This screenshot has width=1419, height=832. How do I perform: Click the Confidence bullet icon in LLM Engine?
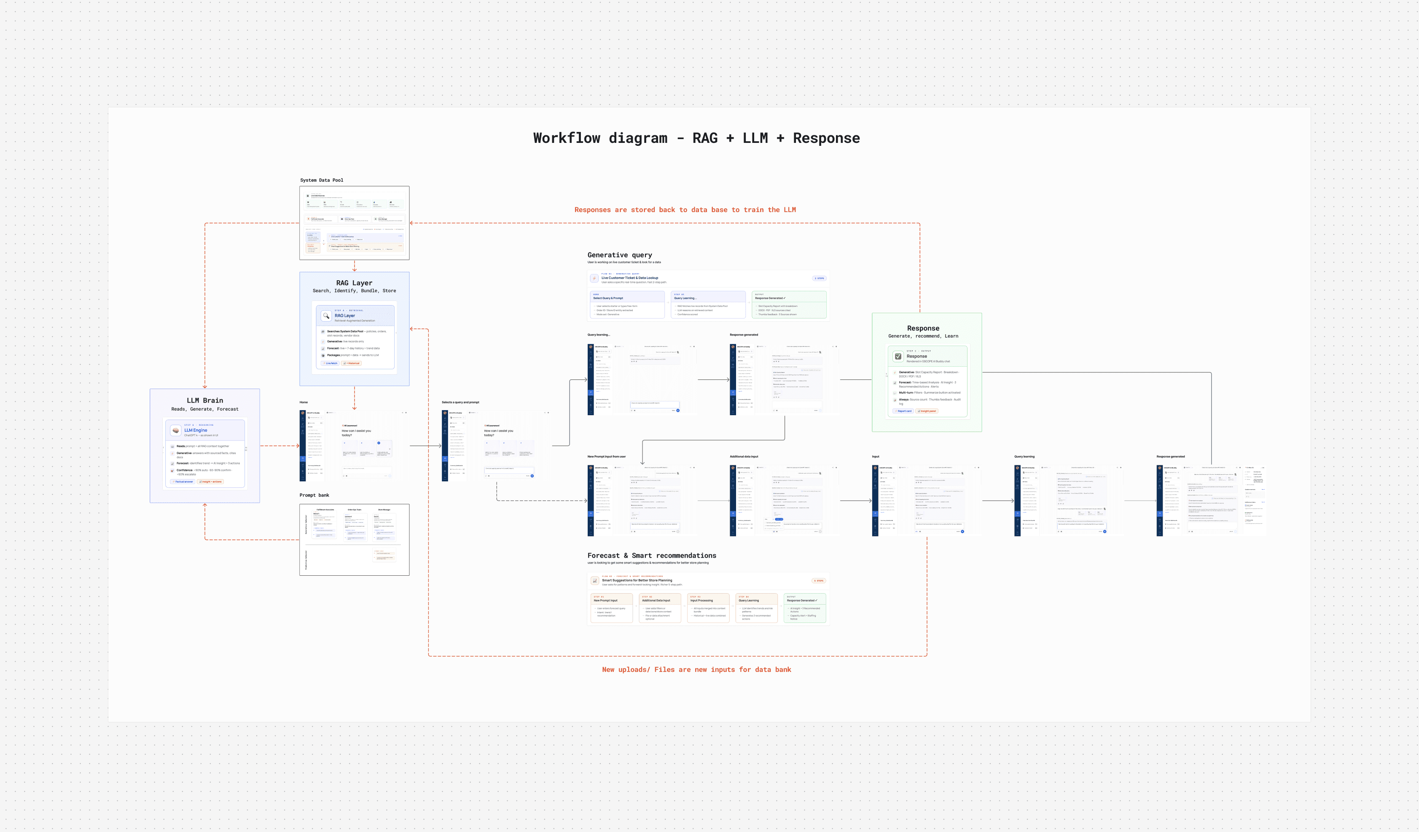172,471
